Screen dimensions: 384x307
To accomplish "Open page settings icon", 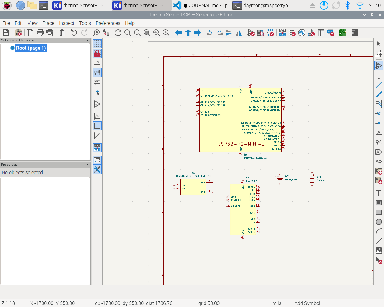I will 30,33.
